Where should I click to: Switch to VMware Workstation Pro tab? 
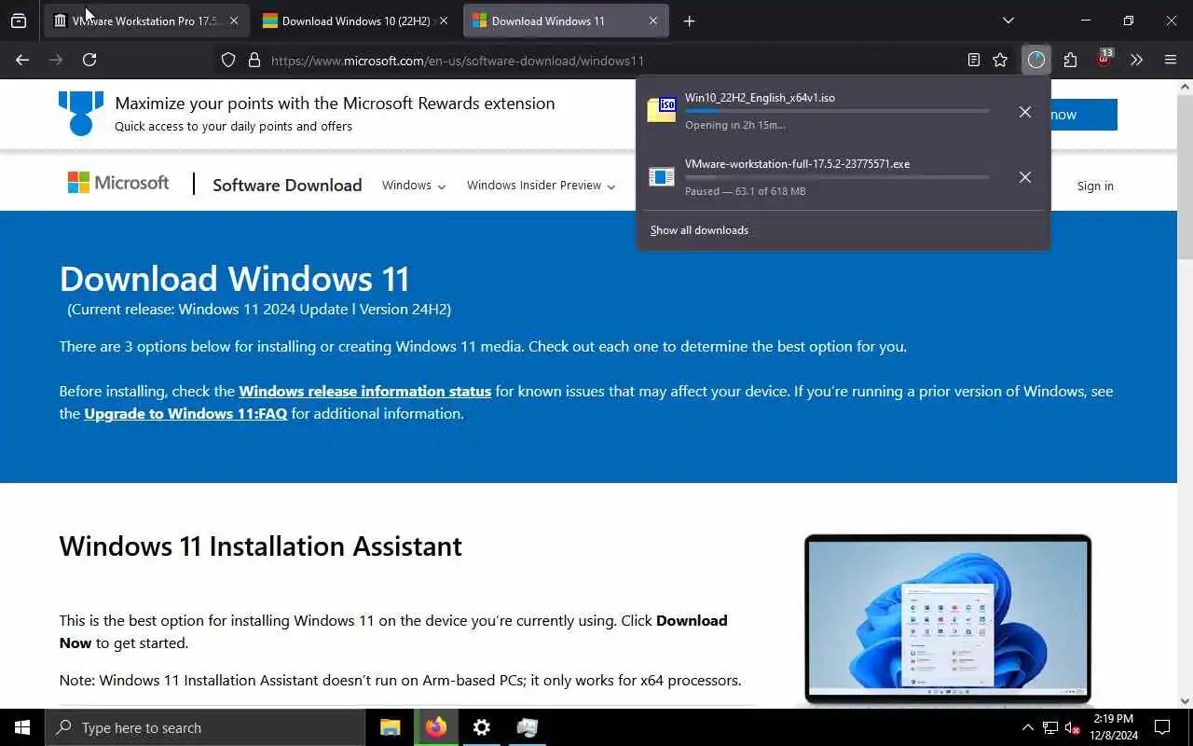click(145, 21)
